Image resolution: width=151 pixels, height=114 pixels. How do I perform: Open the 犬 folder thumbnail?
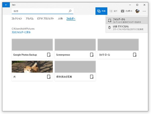point(32,66)
